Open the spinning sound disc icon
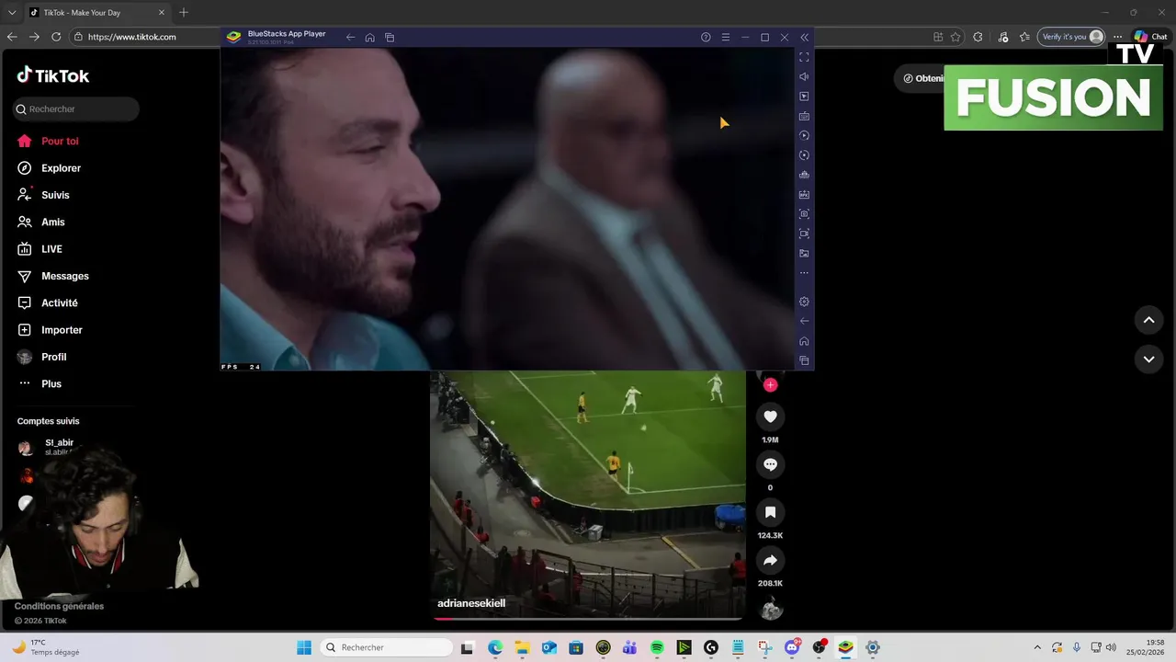1176x662 pixels. coord(771,609)
